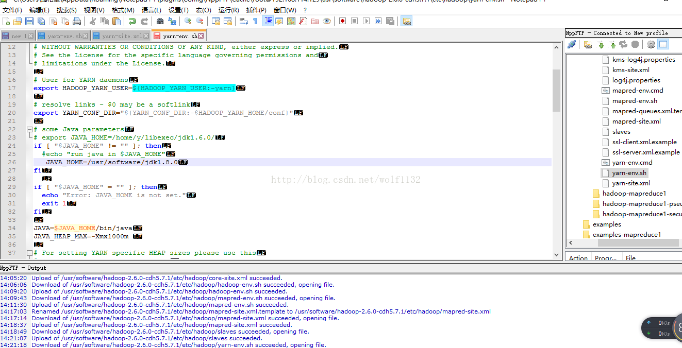Zoom out using the magnifier minus icon
Viewport: 682px width, 348px height.
tap(199, 21)
